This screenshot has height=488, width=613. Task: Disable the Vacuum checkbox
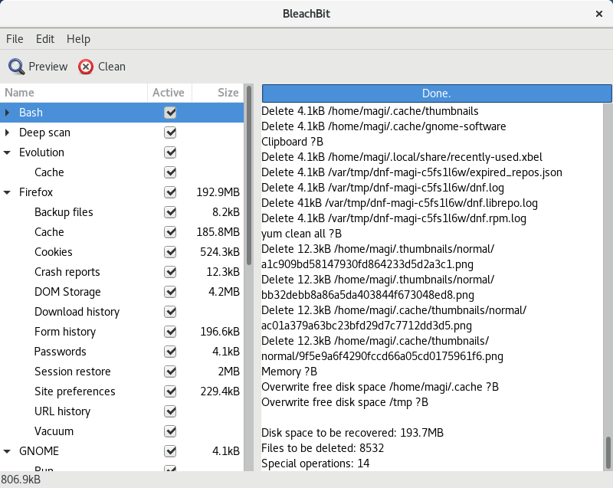coord(170,431)
